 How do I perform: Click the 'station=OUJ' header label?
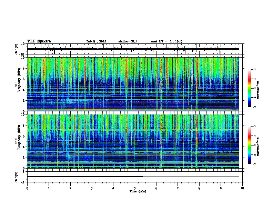(128, 41)
